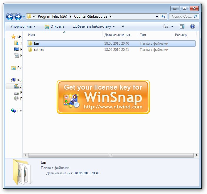Click bin row type Папка с файлами
Image resolution: width=207 pixels, height=194 pixels.
[x=154, y=44]
